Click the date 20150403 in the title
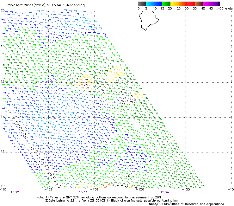 coord(56,5)
